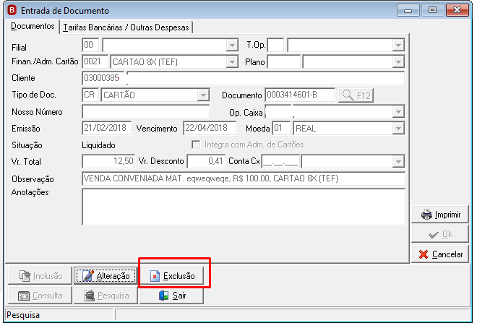Click the F12 magnifier search button
Screen dimensions: 477x323
(356, 95)
